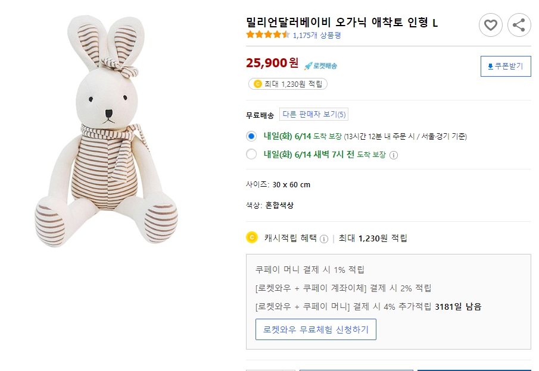539x371 pixels.
Task: Expand 다른 판매자 보기(5) seller list
Action: point(314,115)
